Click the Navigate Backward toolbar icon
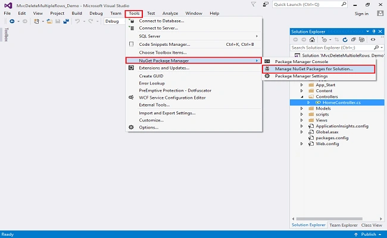 point(12,21)
